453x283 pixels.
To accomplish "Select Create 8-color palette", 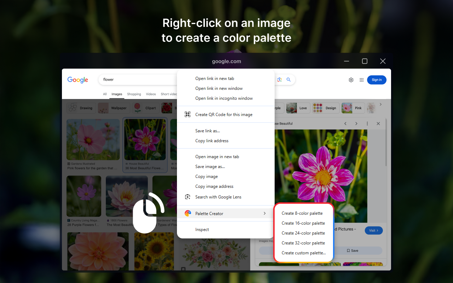I will point(302,213).
